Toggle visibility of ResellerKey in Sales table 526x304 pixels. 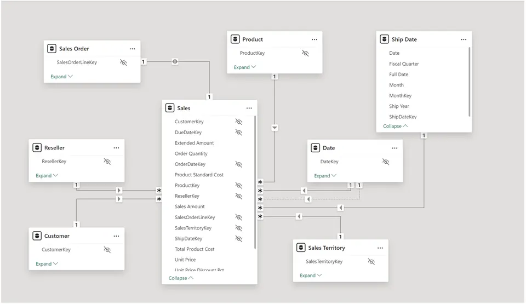[x=238, y=196]
